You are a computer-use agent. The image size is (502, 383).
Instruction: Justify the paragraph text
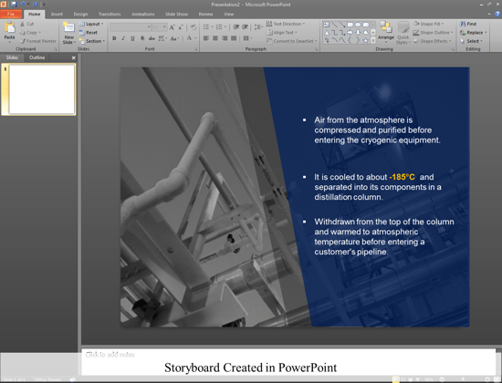point(234,38)
